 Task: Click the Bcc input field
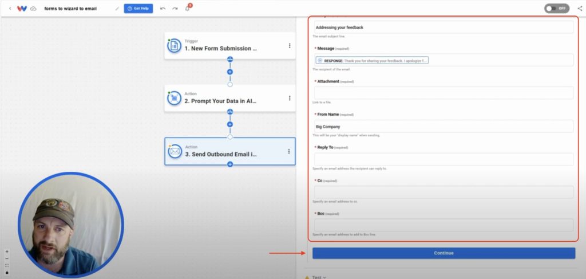coord(444,225)
